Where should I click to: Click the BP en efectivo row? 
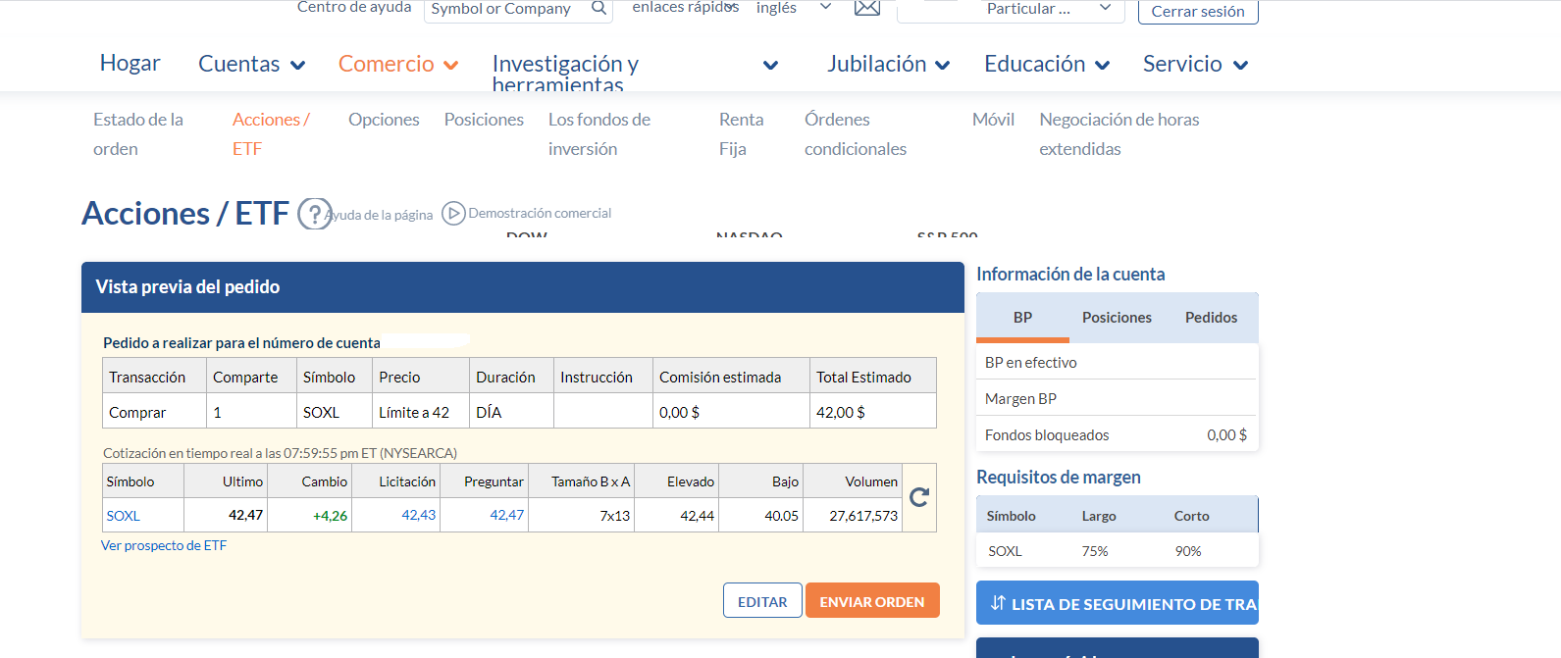1118,362
